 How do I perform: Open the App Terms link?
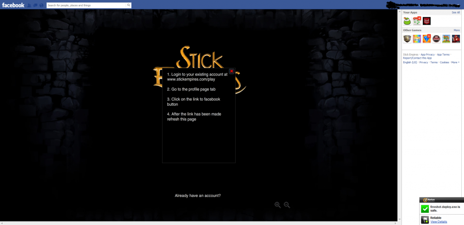click(443, 55)
